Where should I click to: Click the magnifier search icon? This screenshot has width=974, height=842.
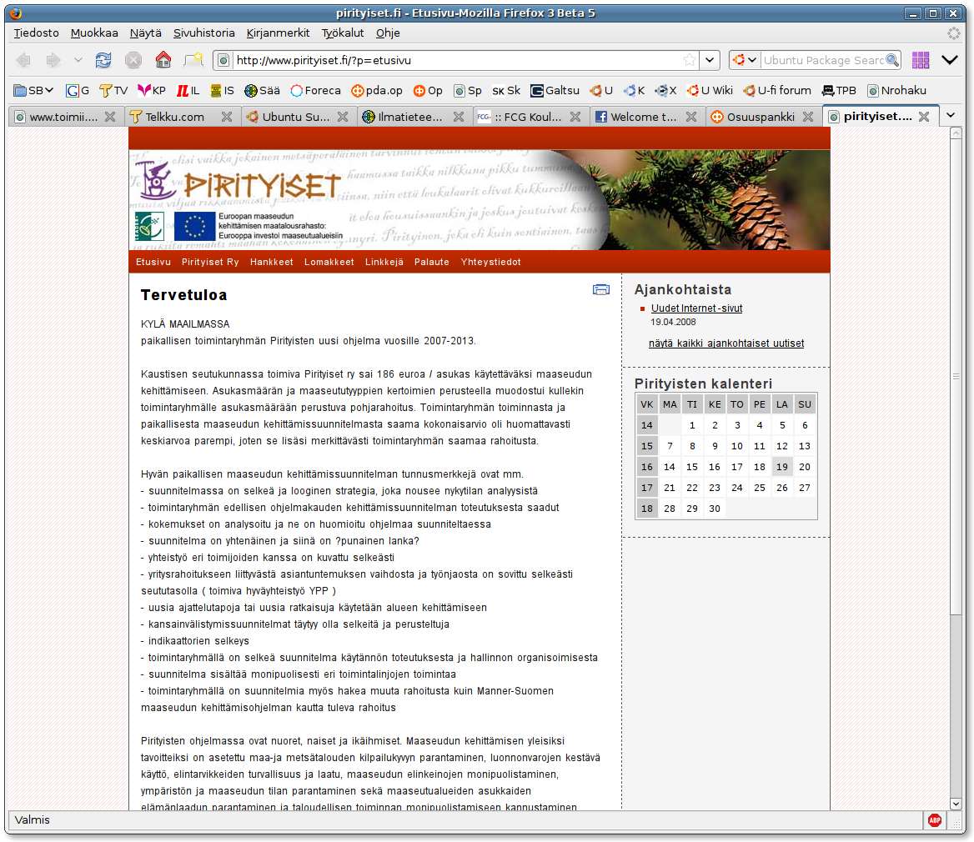click(x=892, y=60)
